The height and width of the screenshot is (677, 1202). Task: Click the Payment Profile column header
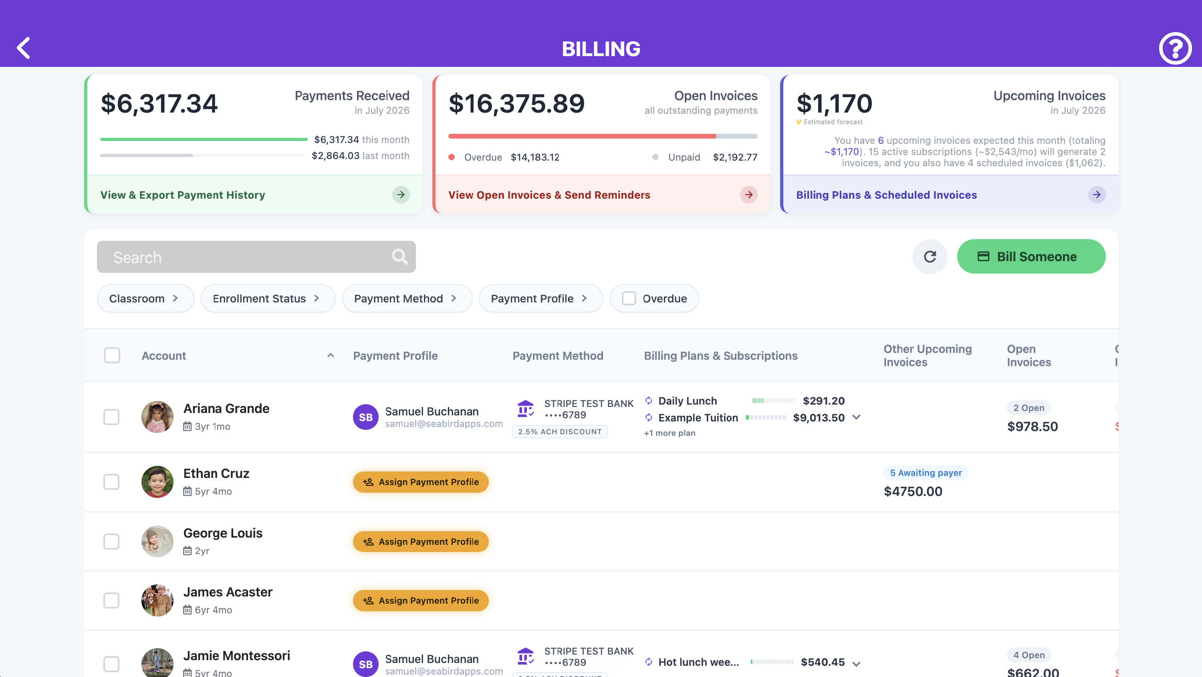click(395, 356)
